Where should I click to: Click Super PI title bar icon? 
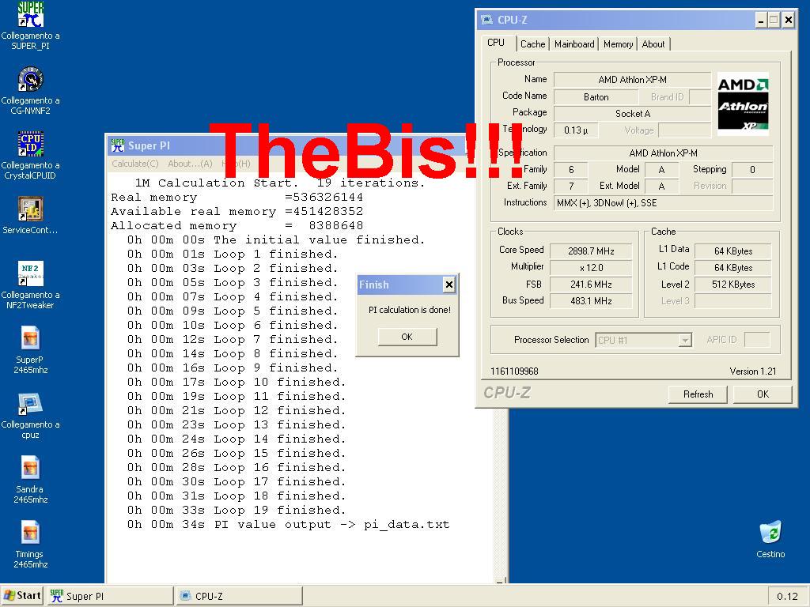(117, 145)
